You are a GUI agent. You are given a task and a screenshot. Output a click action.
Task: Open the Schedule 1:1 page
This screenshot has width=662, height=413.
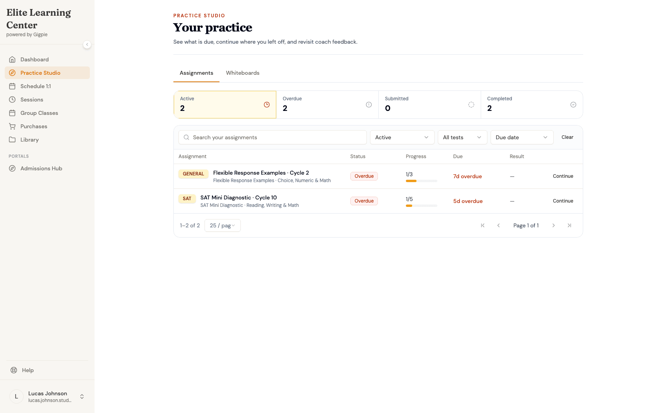point(47,86)
